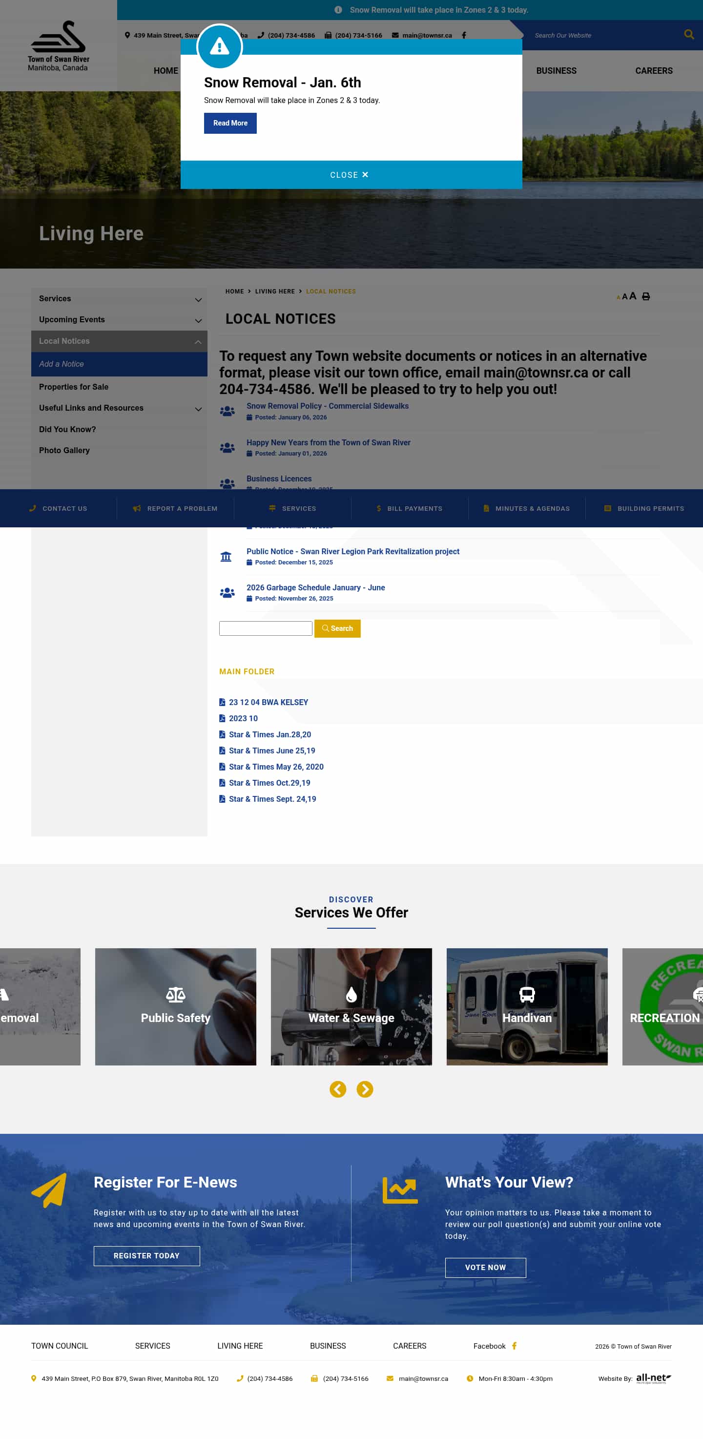
Task: Open the HOME navigation menu
Action: pos(166,71)
